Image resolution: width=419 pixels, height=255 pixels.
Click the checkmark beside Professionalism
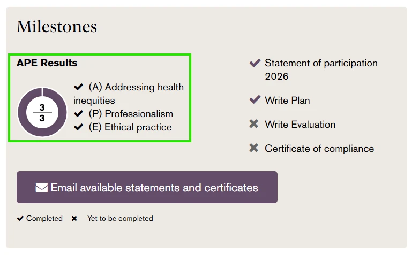pos(79,114)
